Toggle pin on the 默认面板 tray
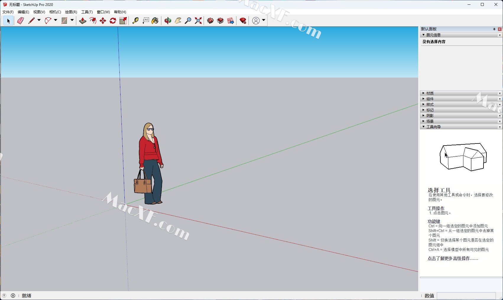 coord(494,29)
